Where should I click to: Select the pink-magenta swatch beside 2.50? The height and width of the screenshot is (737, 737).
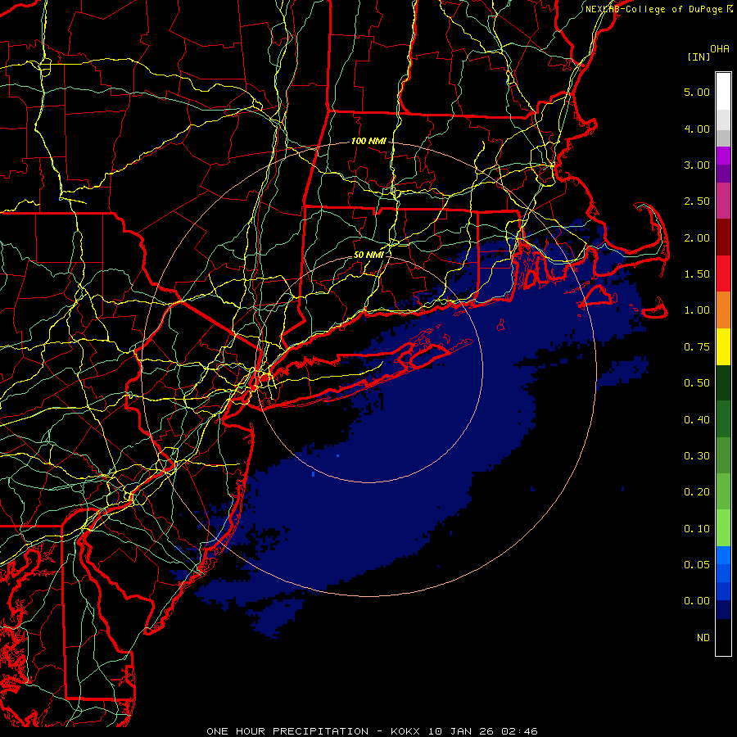tap(723, 201)
